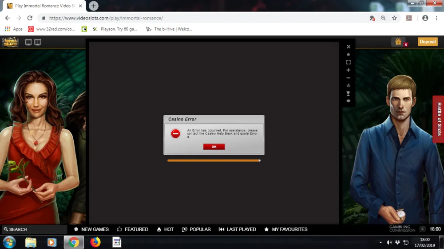Open the network tray icon
Image resolution: width=444 pixels, height=249 pixels.
(x=406, y=242)
